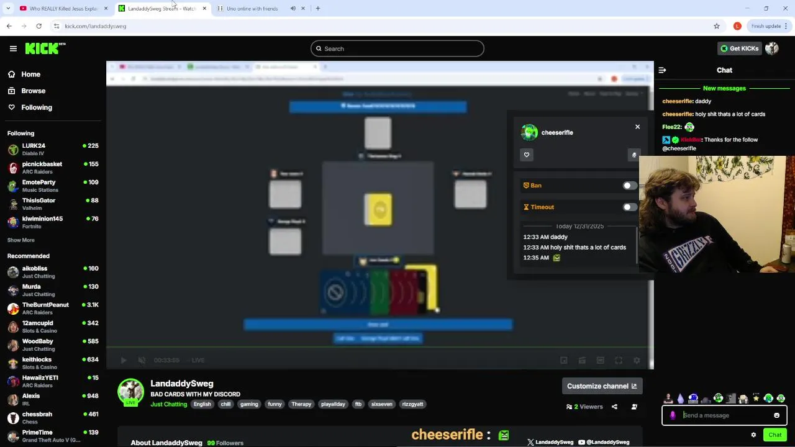Click the KICK logo
The width and height of the screenshot is (795, 447).
coord(45,48)
